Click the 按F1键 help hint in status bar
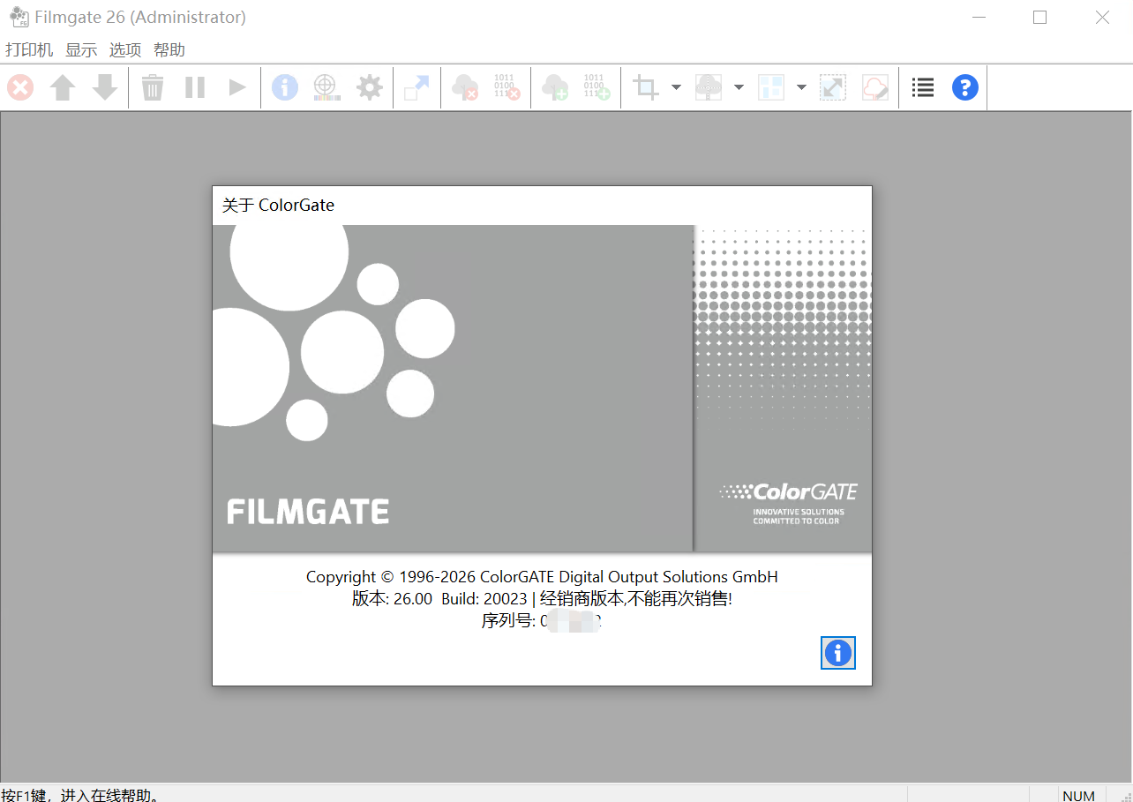The image size is (1133, 802). (x=80, y=795)
